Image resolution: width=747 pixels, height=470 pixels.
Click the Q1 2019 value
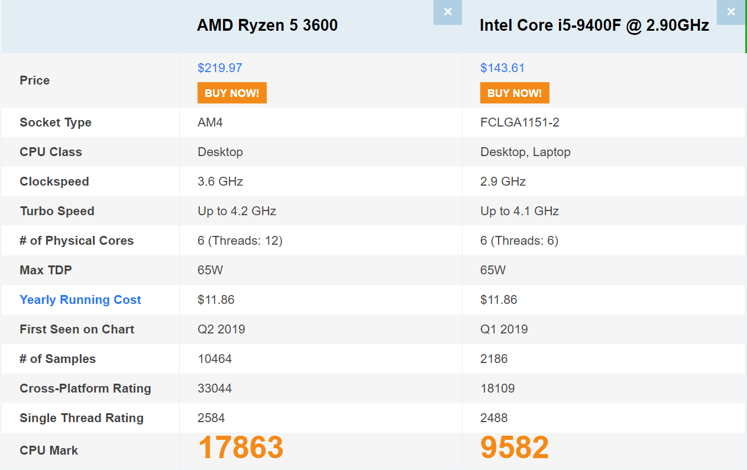tap(505, 329)
